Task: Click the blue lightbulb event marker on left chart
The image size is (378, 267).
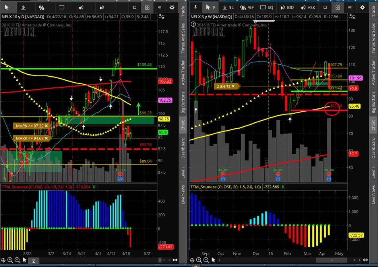Action: [x=120, y=179]
